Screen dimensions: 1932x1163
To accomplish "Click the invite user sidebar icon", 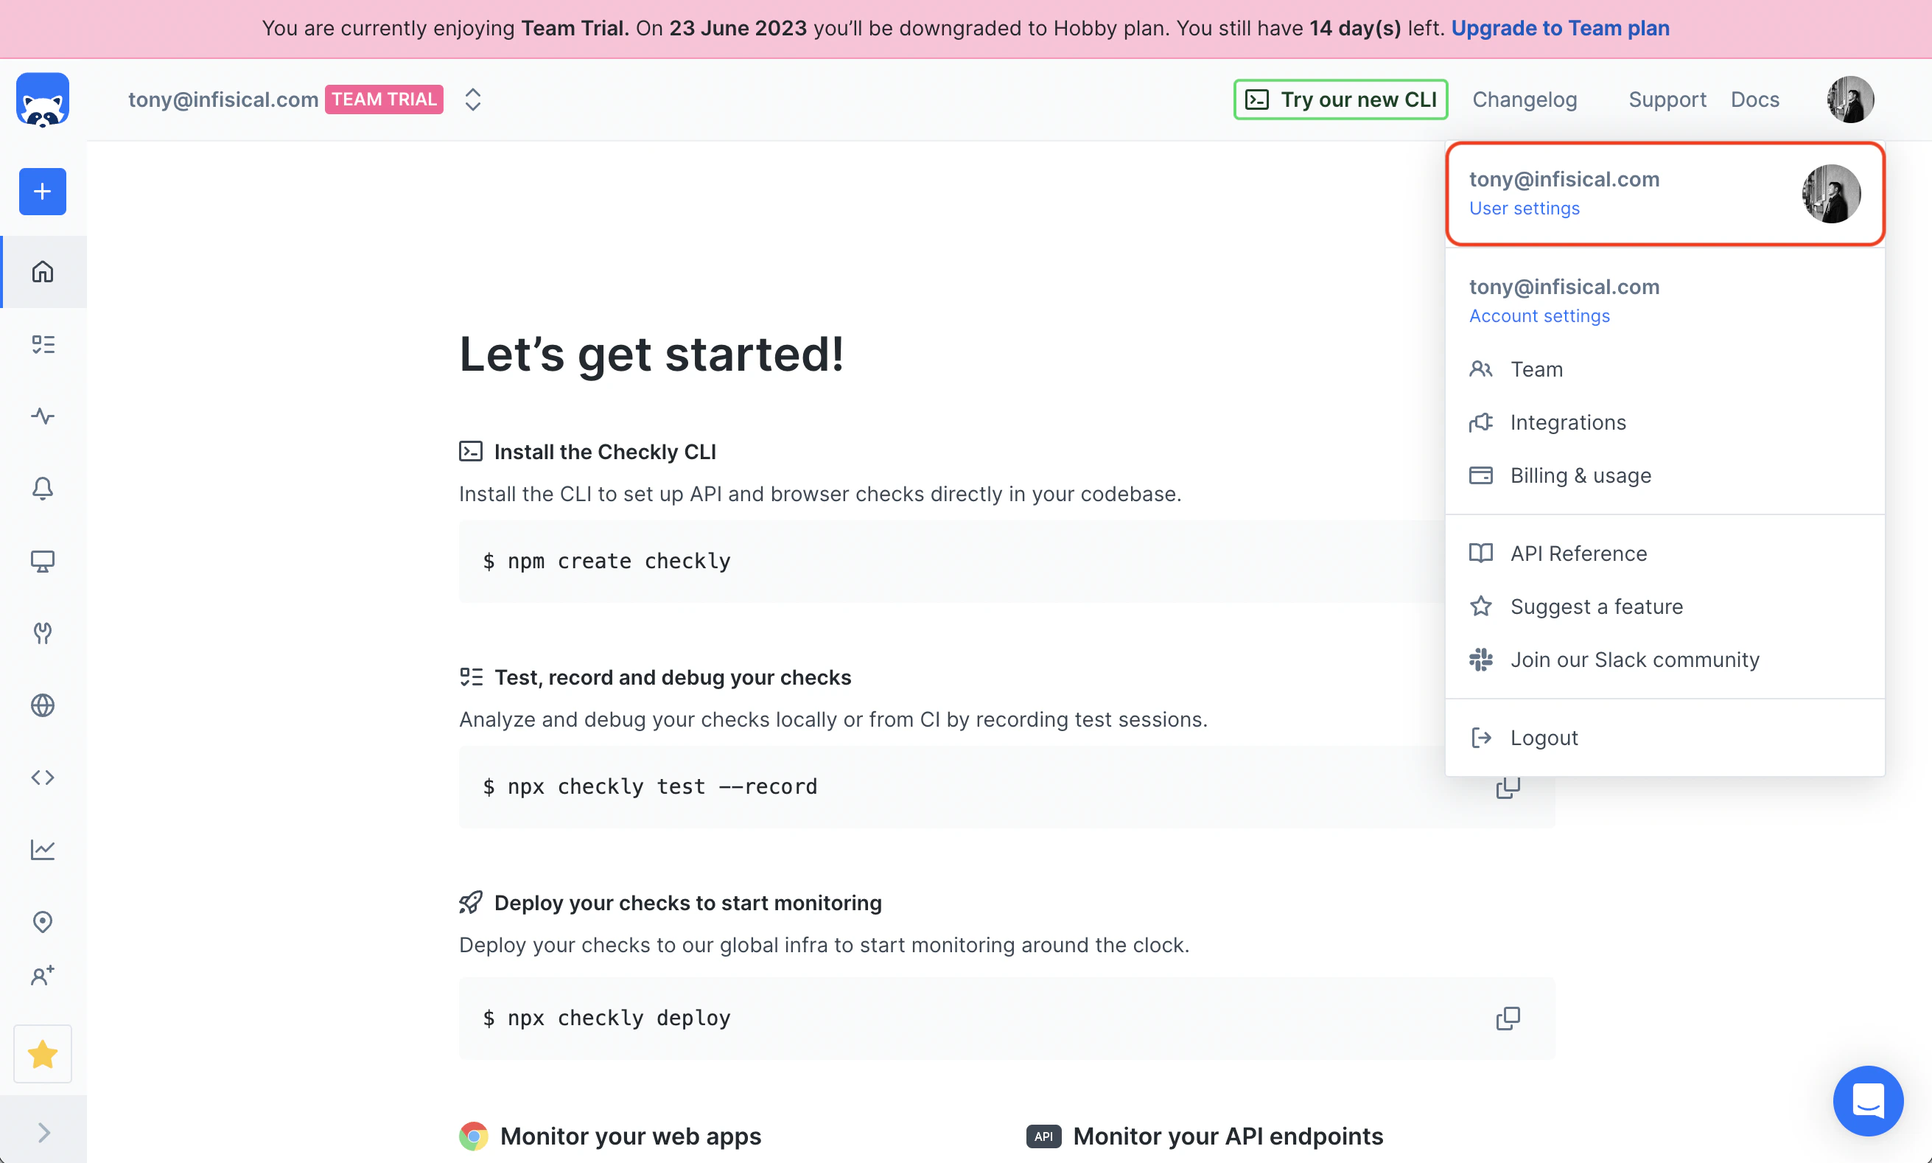I will click(42, 976).
